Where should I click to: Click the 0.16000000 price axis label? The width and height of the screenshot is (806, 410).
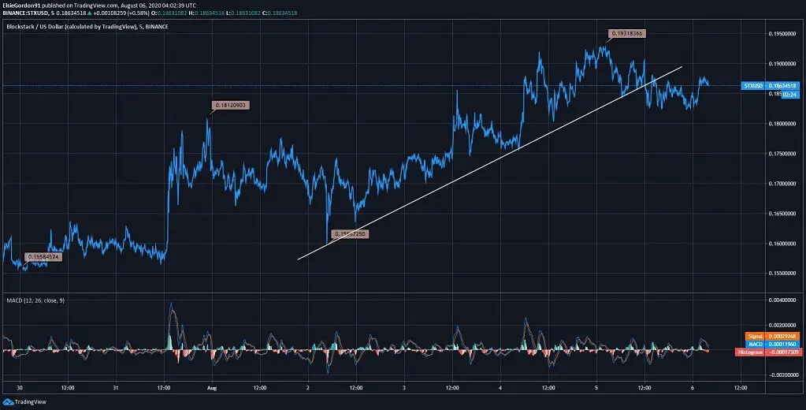pyautogui.click(x=782, y=244)
